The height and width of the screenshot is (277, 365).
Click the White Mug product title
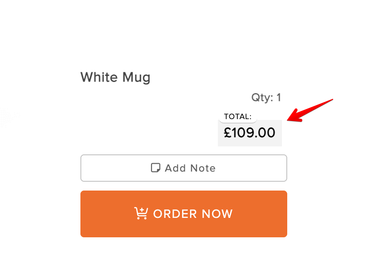click(x=115, y=77)
